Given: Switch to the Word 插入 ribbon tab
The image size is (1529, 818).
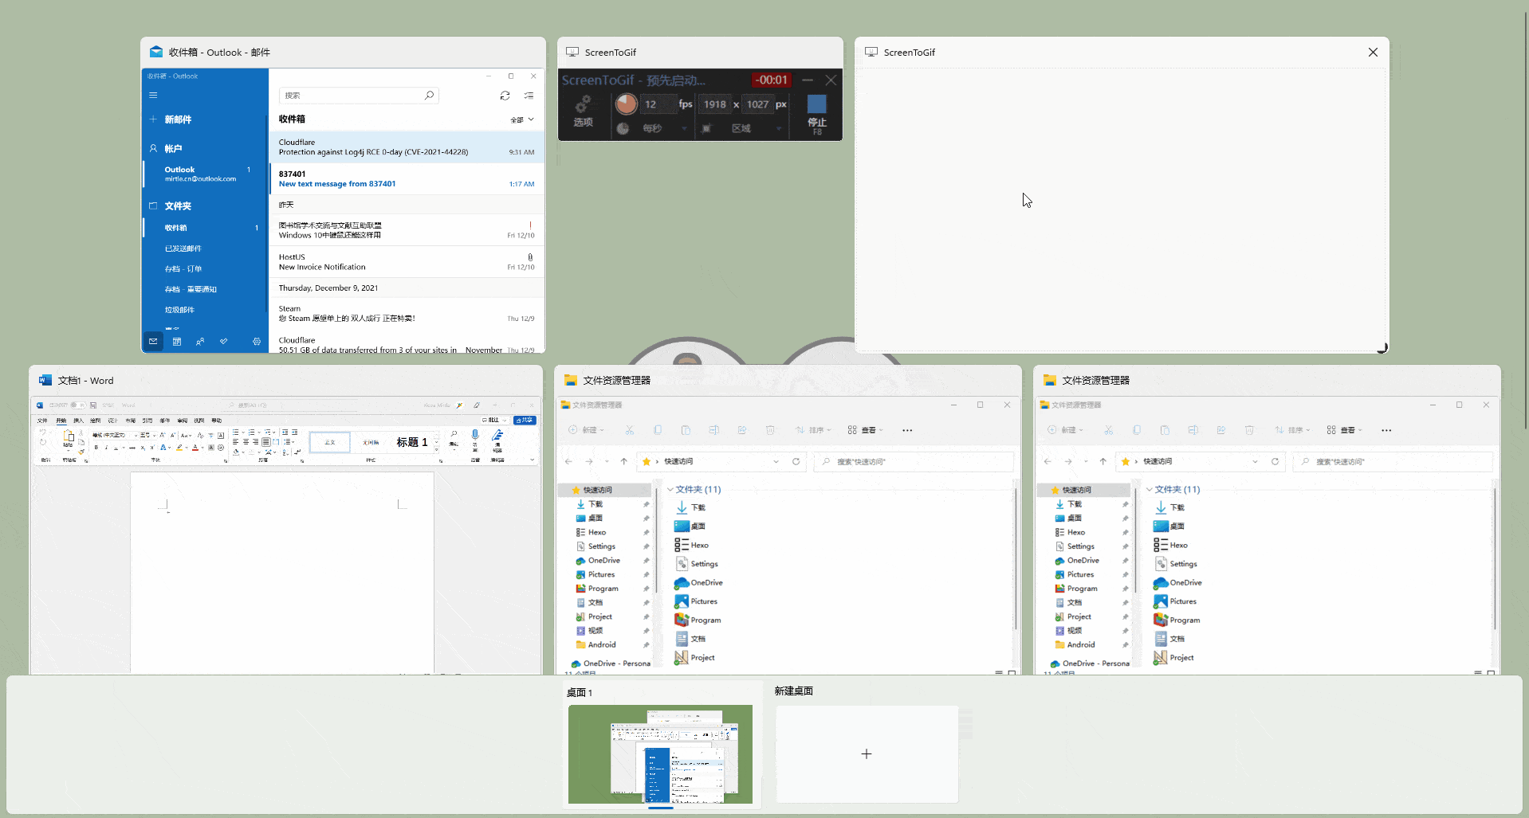Looking at the screenshot, I should 78,421.
